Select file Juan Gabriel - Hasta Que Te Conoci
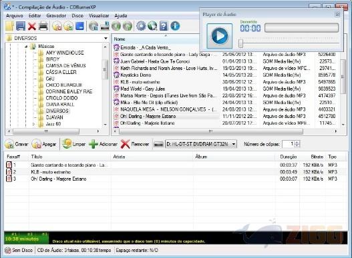Image resolution: width=352 pixels, height=258 pixels. pos(155,61)
